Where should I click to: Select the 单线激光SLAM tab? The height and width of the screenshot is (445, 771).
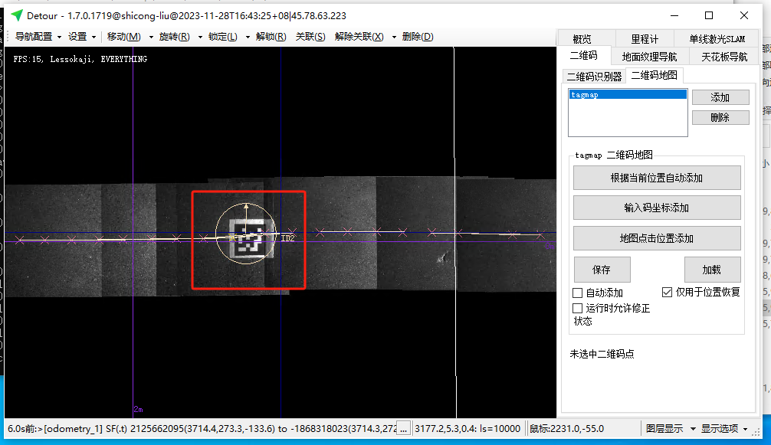click(x=717, y=39)
